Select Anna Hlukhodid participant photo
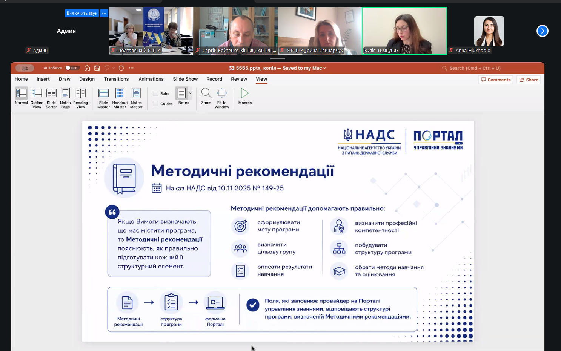The height and width of the screenshot is (351, 561). [x=489, y=31]
